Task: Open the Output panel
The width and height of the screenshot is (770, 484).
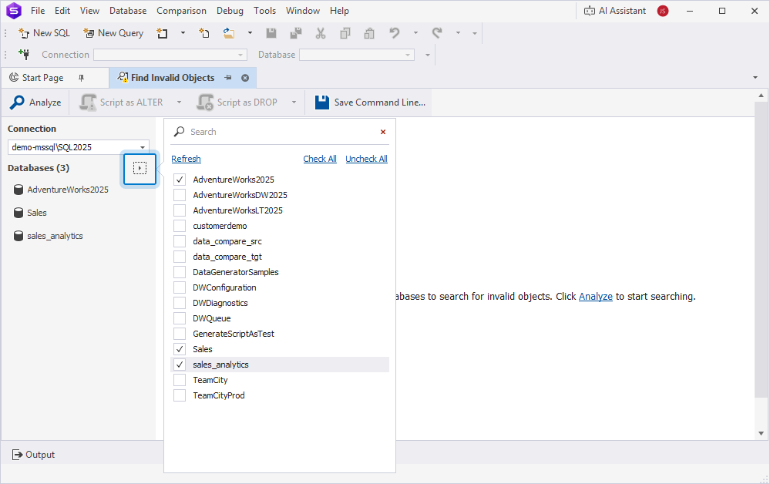Action: tap(33, 455)
